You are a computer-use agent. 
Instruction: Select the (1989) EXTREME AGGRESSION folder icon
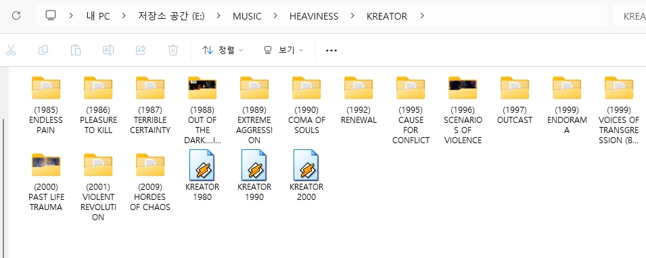(x=254, y=88)
